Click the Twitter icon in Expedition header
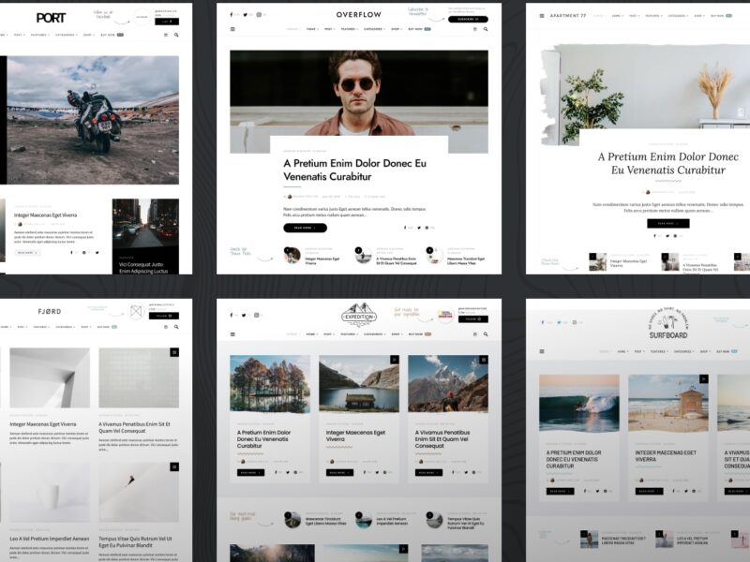Screen dimensions: 750x562 coord(244,315)
